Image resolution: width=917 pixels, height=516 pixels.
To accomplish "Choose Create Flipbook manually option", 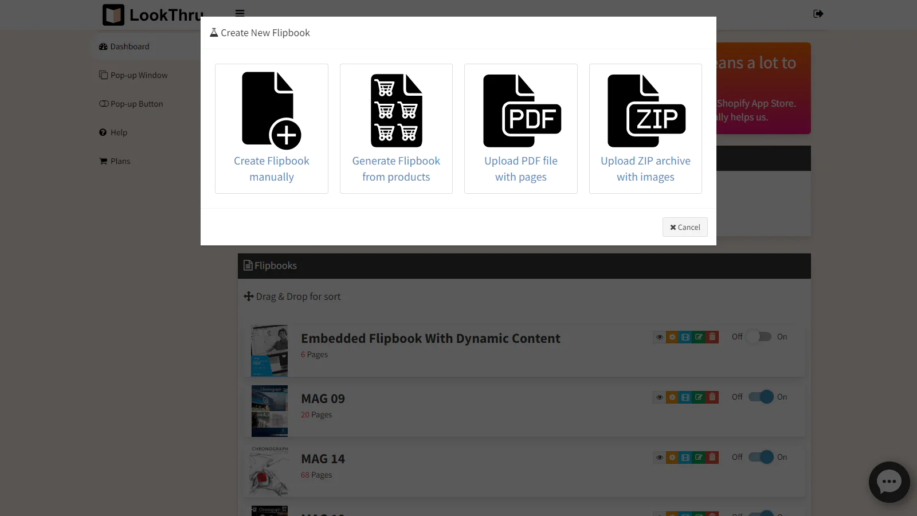I will pos(272,128).
